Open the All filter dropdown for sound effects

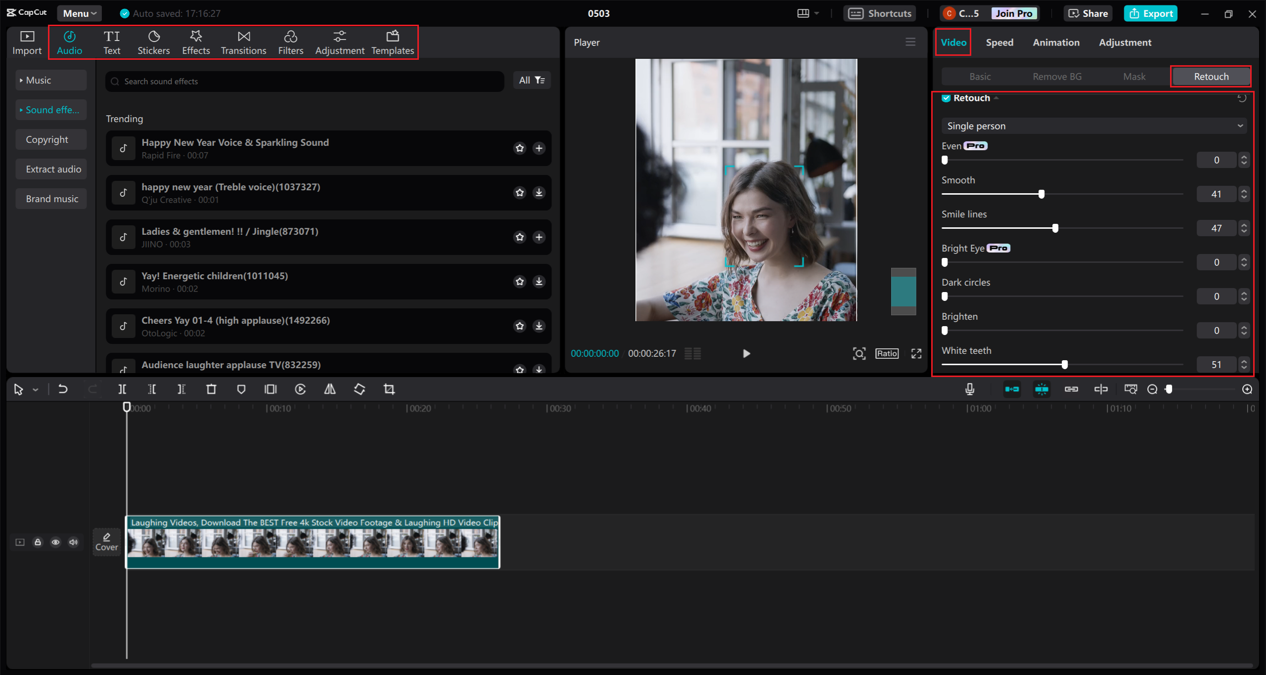click(532, 81)
